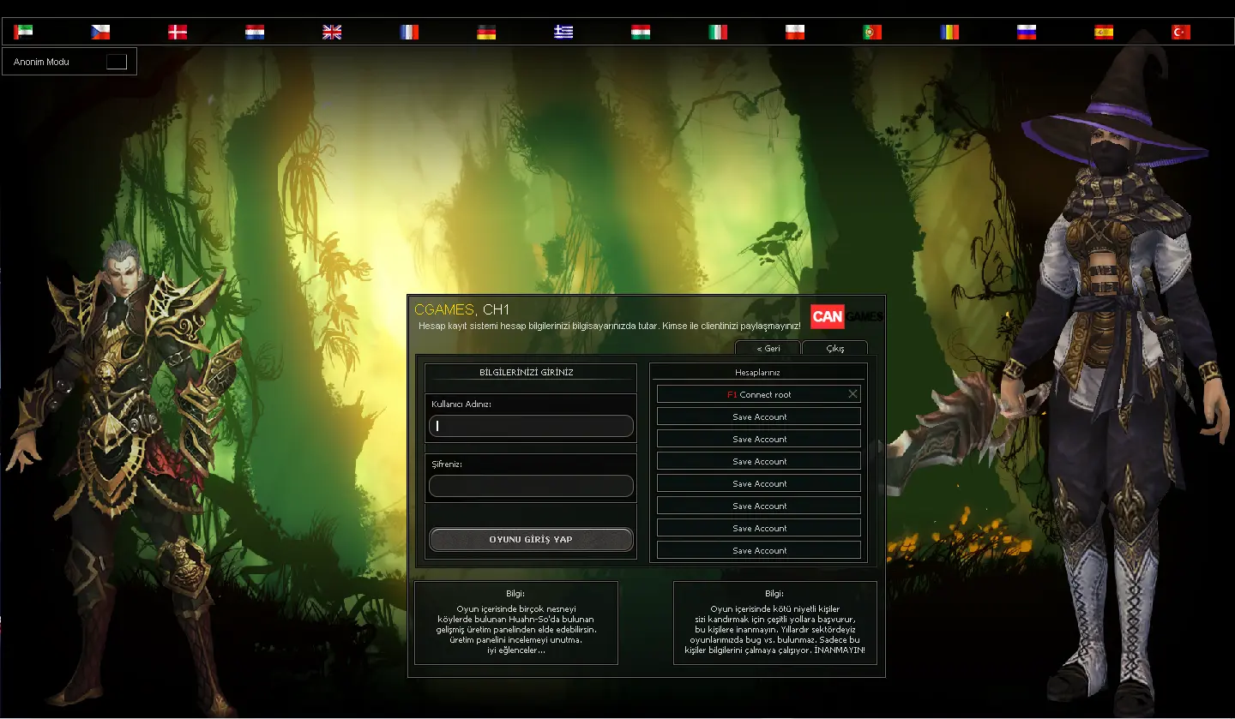
Task: Click the CGAMES, CH1 channel title
Action: (x=461, y=309)
